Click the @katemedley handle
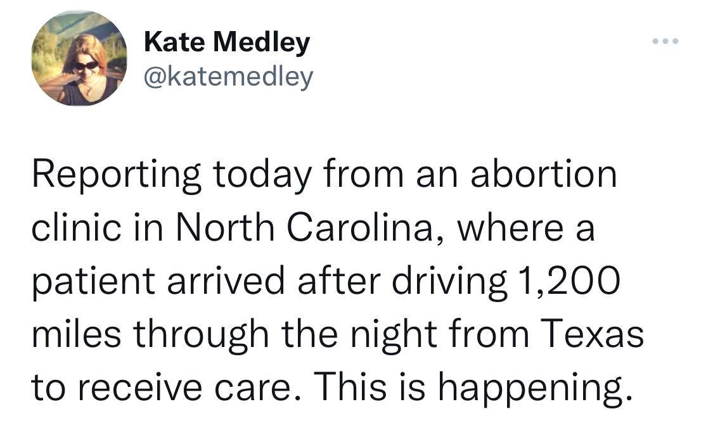 [229, 77]
